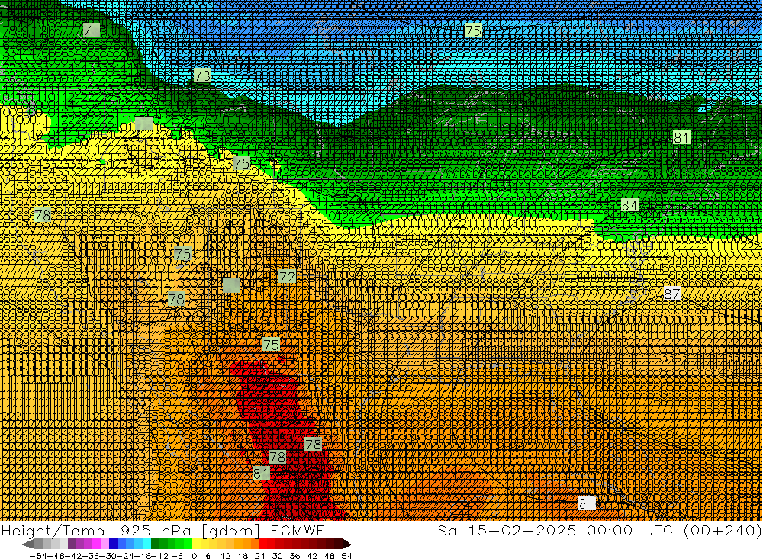Click the '-12' legend scale value

tap(159, 556)
